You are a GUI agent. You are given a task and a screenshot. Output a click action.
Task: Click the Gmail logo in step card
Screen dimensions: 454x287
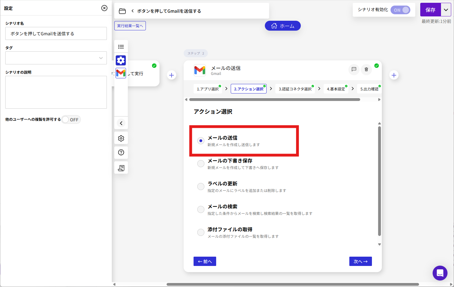click(200, 70)
